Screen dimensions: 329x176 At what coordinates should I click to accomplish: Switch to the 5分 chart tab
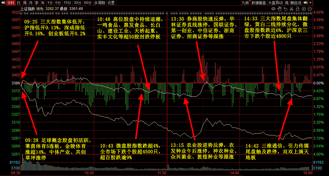(58, 3)
